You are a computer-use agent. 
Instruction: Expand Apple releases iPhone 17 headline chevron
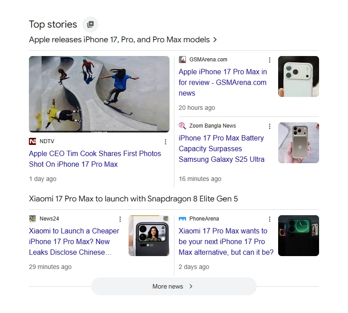pyautogui.click(x=215, y=40)
